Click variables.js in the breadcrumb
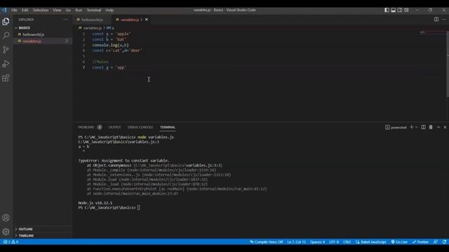 tap(92, 28)
